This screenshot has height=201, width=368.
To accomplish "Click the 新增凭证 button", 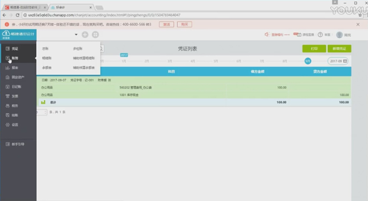I will pyautogui.click(x=339, y=49).
